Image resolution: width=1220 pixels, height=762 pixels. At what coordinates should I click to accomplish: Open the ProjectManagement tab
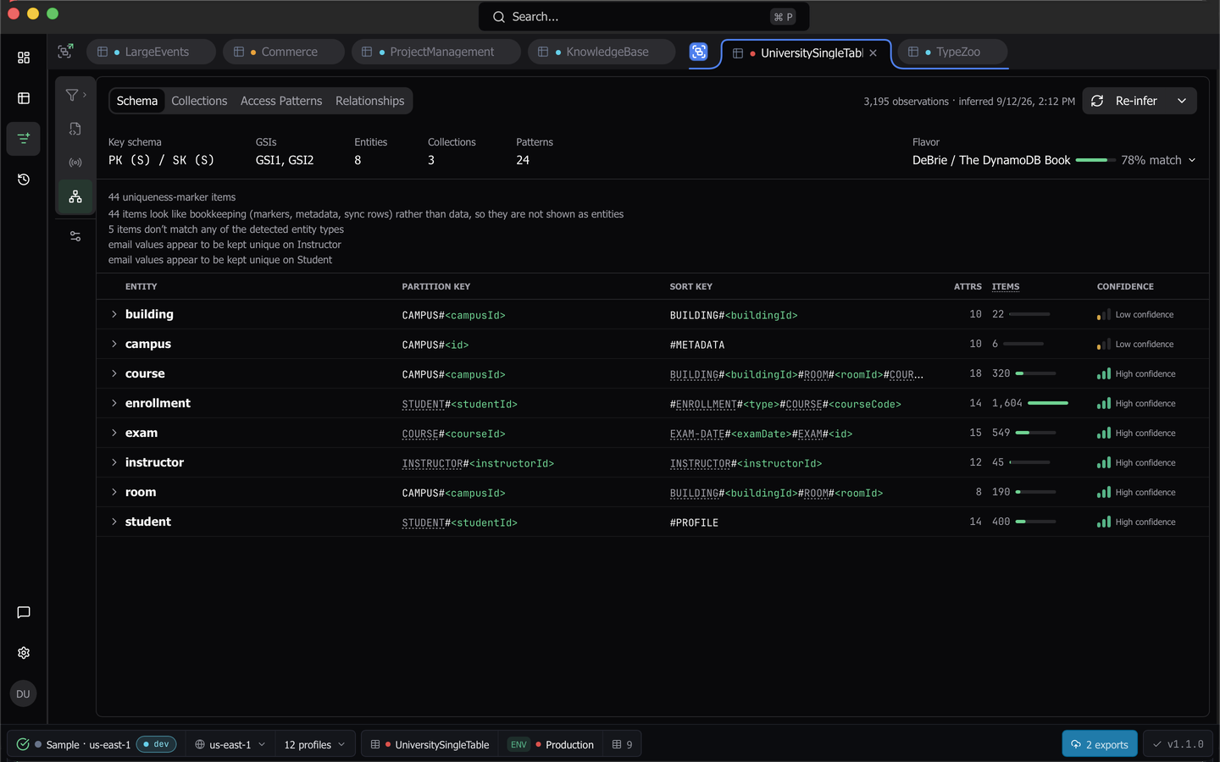(435, 52)
